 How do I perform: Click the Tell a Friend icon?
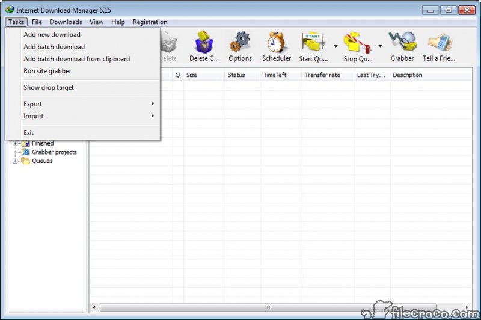click(x=440, y=42)
